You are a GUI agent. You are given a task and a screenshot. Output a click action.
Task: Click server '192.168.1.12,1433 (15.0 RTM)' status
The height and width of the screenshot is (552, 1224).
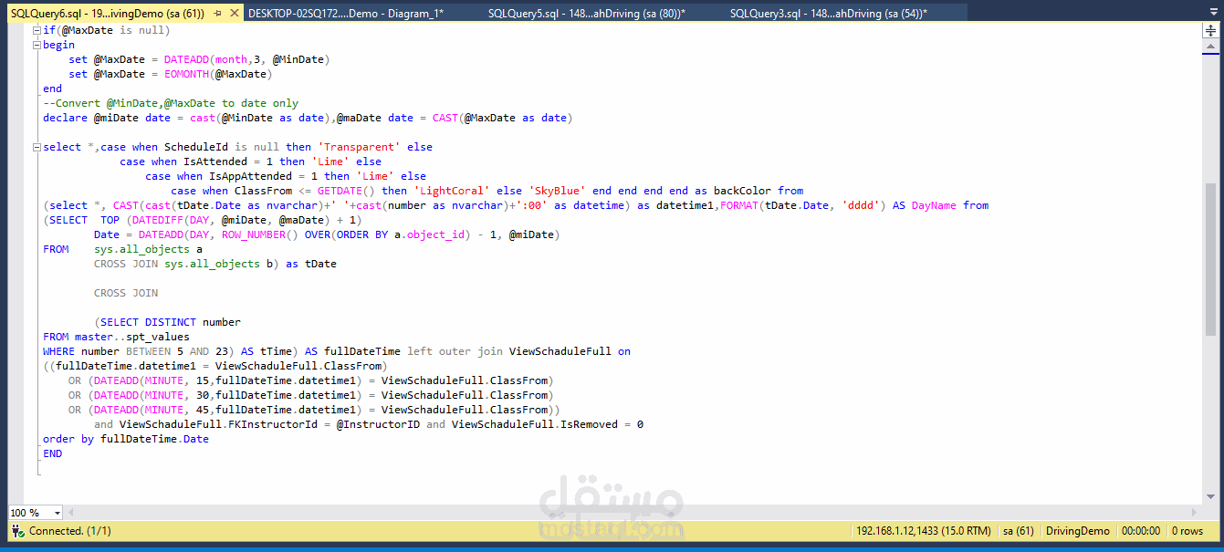(x=923, y=531)
